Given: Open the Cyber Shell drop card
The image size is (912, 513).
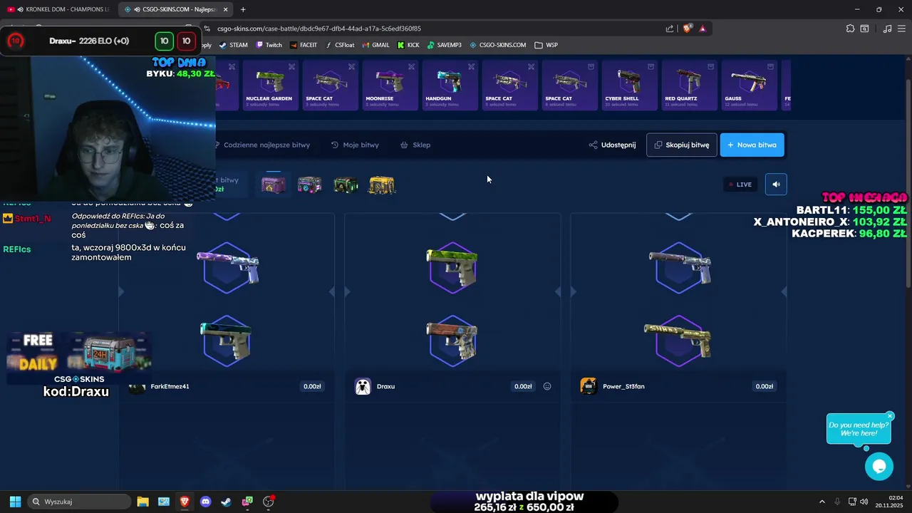Looking at the screenshot, I should 628,85.
